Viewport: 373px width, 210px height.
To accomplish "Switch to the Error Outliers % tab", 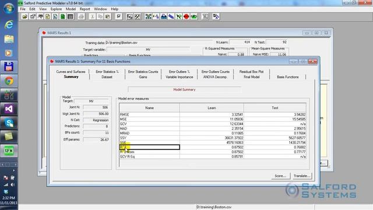I will click(x=180, y=72).
